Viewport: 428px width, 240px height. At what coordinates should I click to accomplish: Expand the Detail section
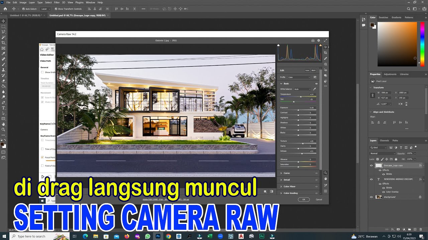281,180
